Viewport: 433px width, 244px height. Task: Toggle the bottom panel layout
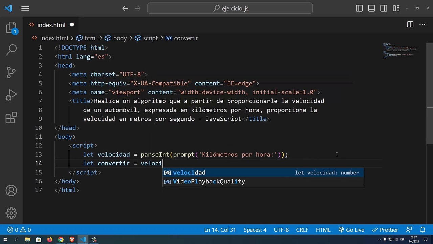point(371,8)
